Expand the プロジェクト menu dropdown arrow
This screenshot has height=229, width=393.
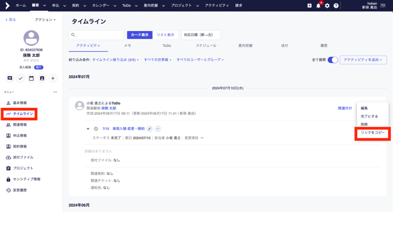(x=198, y=5)
